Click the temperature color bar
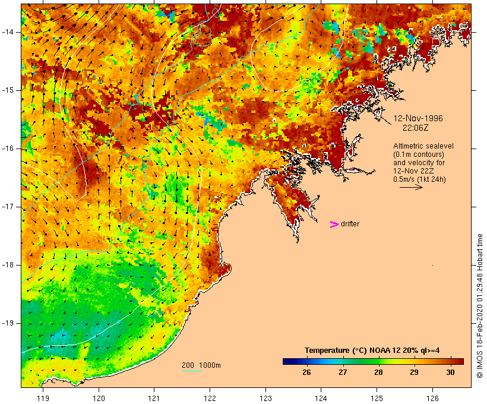The width and height of the screenshot is (487, 404). [373, 361]
